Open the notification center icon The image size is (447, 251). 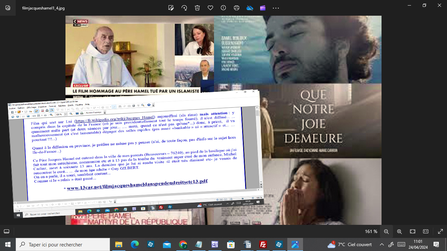(x=436, y=244)
